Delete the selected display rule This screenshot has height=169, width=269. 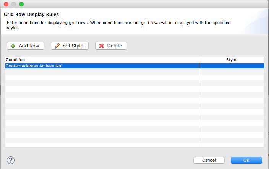click(x=111, y=45)
